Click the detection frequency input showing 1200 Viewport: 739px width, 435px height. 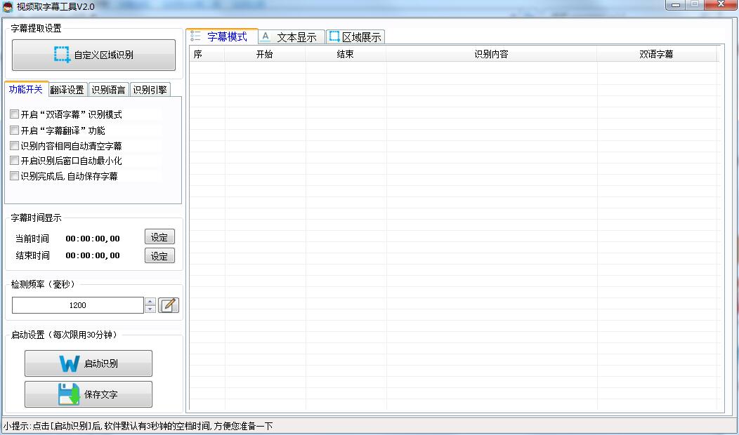point(77,304)
